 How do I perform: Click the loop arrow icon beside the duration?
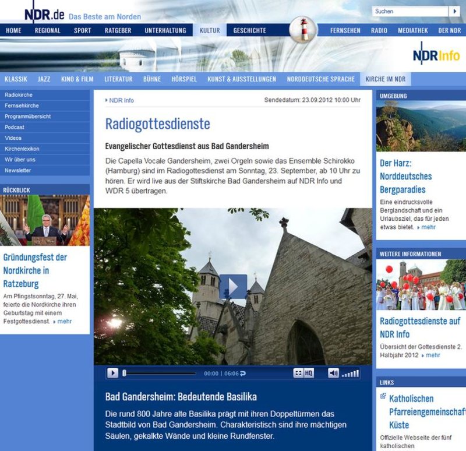click(243, 374)
